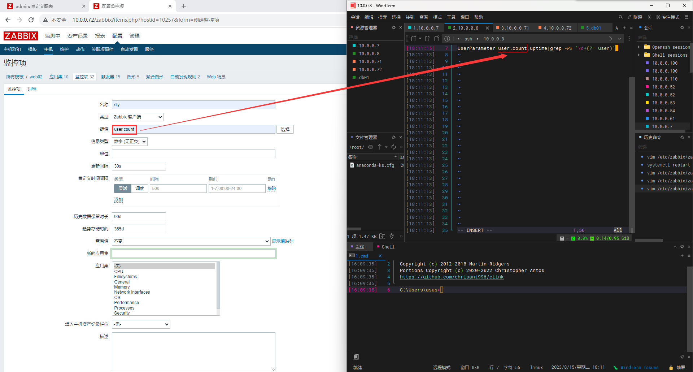Click the 移除 link in interval row
This screenshot has width=693, height=372.
(272, 189)
